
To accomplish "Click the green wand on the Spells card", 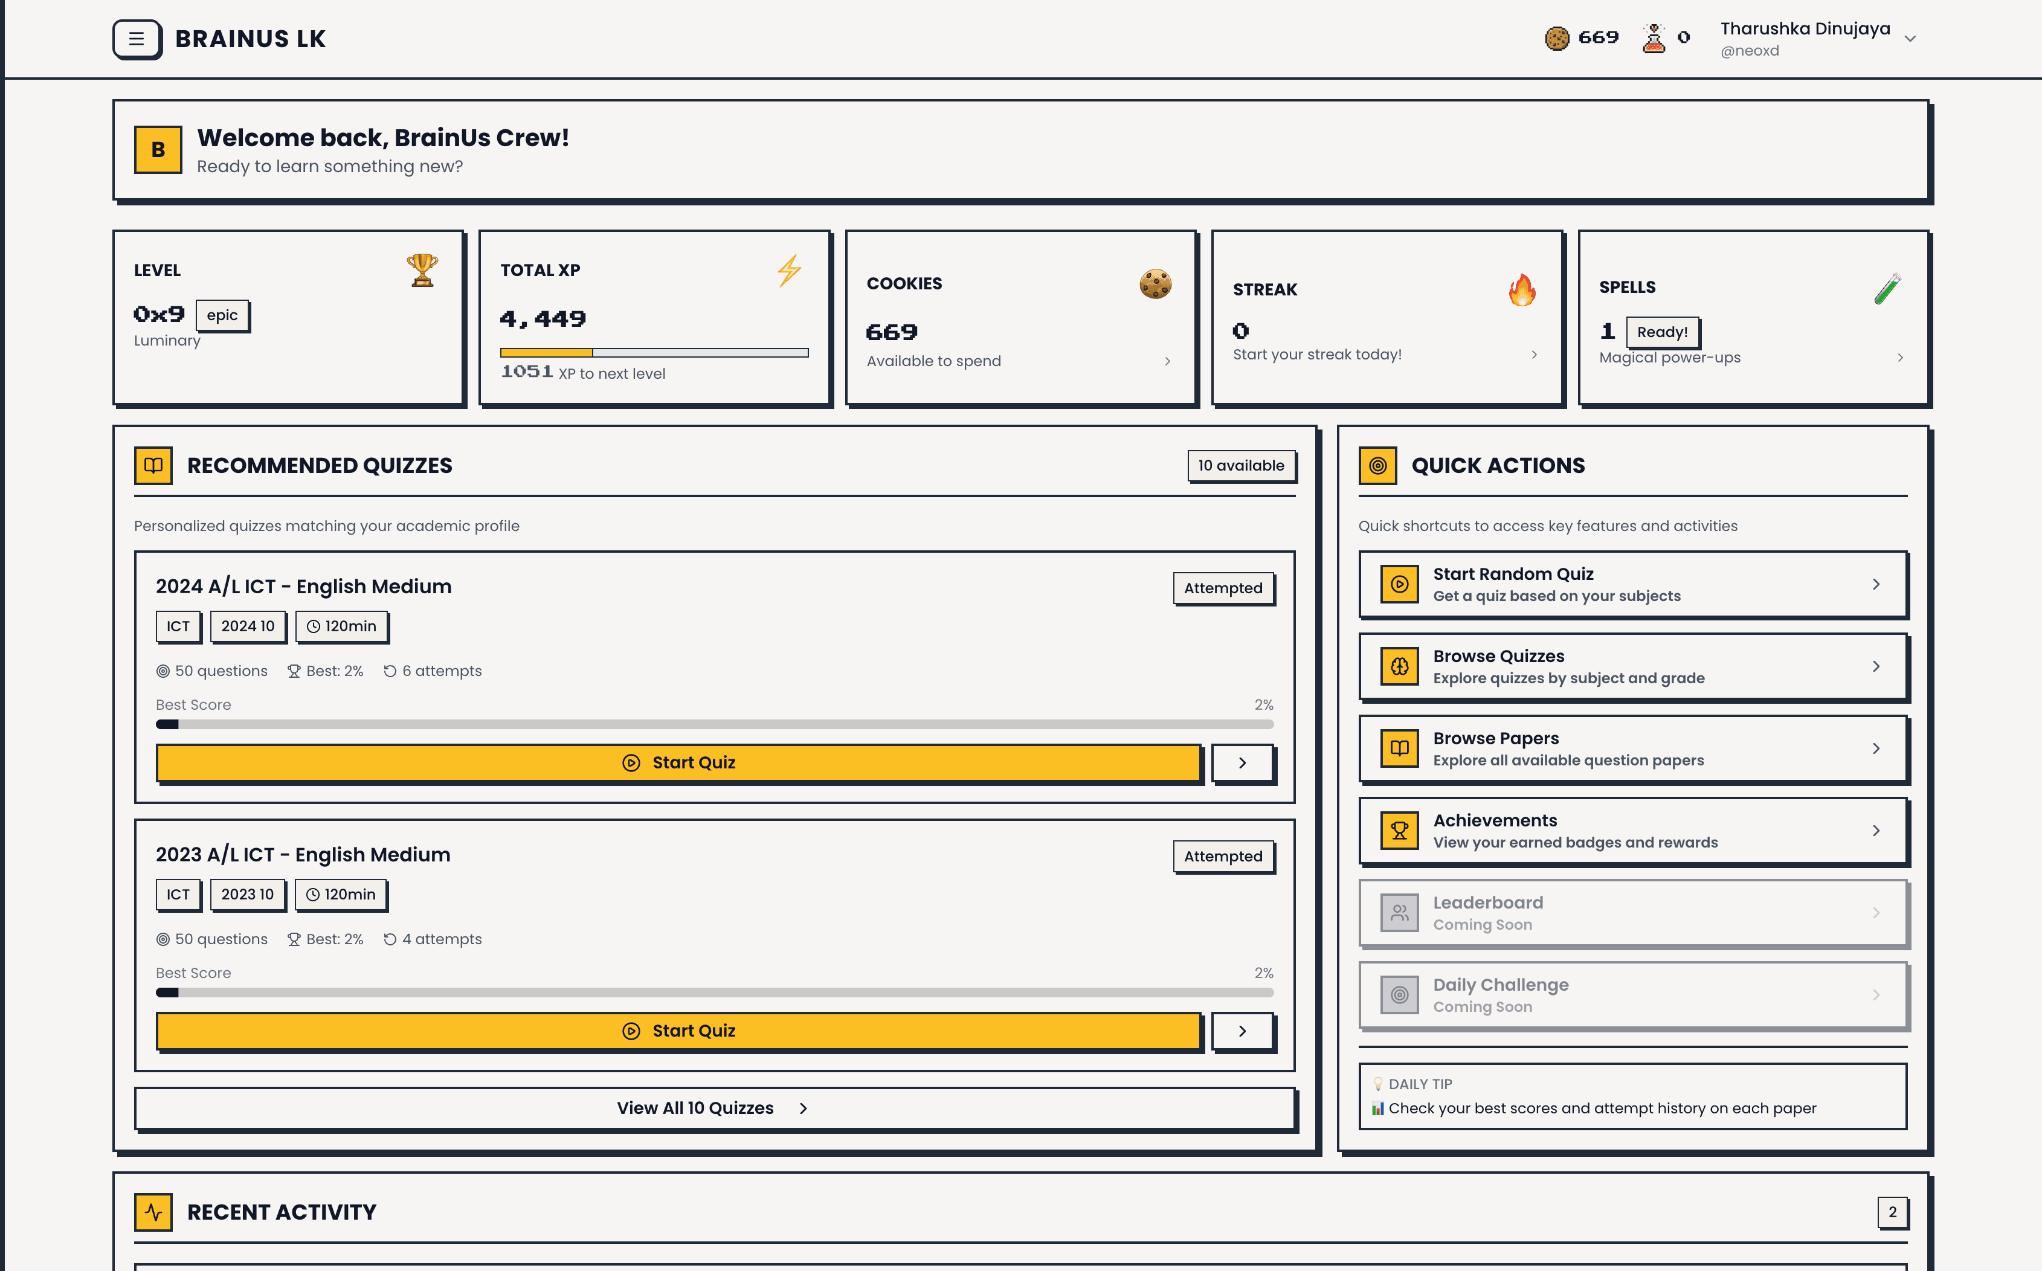I will tap(1887, 288).
